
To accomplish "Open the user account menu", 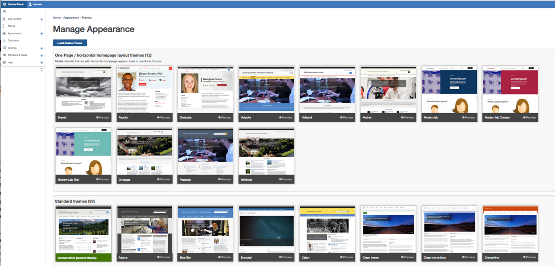I will click(35, 4).
